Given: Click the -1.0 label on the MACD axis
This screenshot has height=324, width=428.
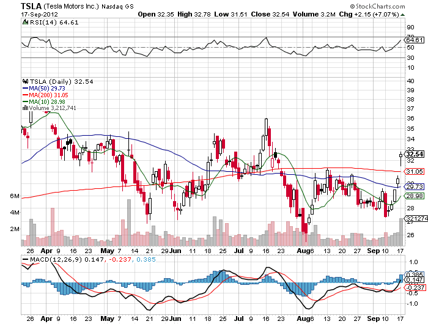Looking at the screenshot, I should tap(412, 303).
